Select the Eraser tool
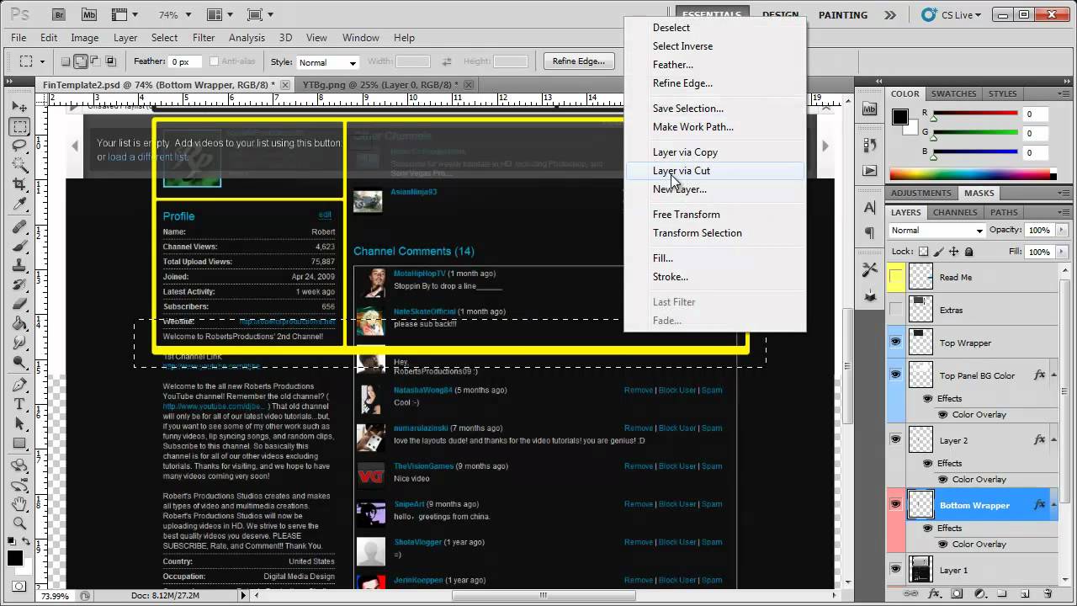 (19, 305)
